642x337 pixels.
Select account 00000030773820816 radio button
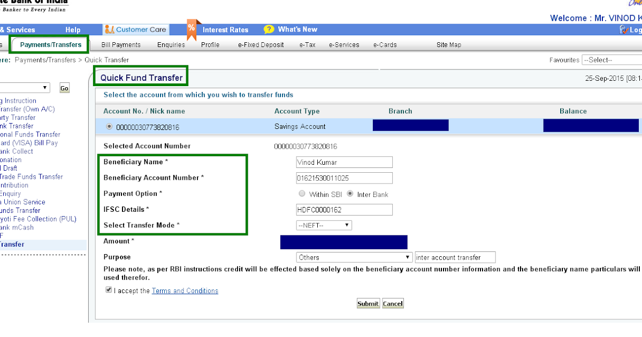tap(109, 127)
